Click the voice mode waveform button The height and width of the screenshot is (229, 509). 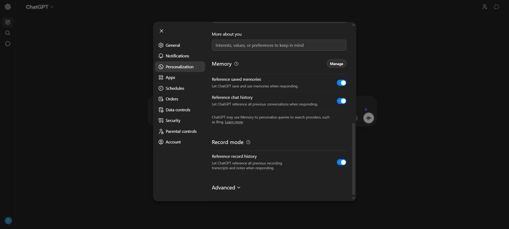(x=368, y=118)
